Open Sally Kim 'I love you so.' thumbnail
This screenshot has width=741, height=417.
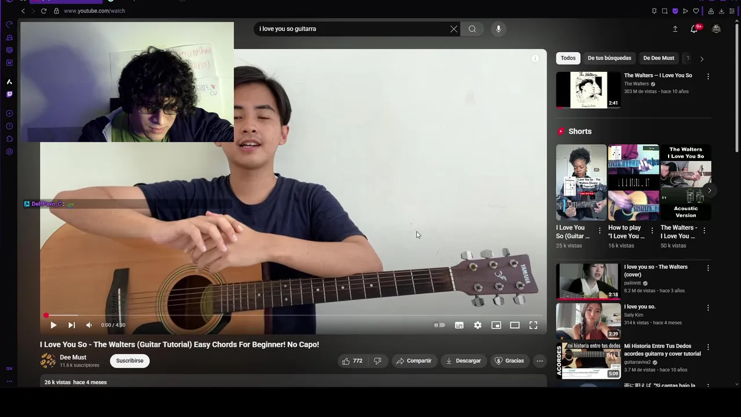588,321
